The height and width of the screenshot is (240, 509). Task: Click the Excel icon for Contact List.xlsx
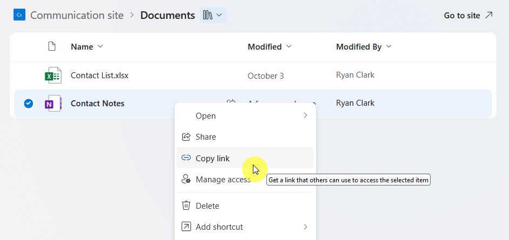click(x=53, y=75)
